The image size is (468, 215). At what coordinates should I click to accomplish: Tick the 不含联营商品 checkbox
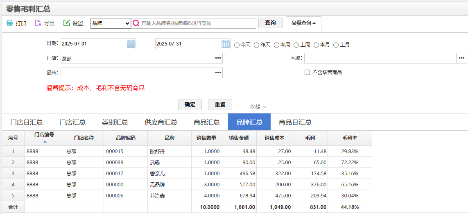pos(307,72)
